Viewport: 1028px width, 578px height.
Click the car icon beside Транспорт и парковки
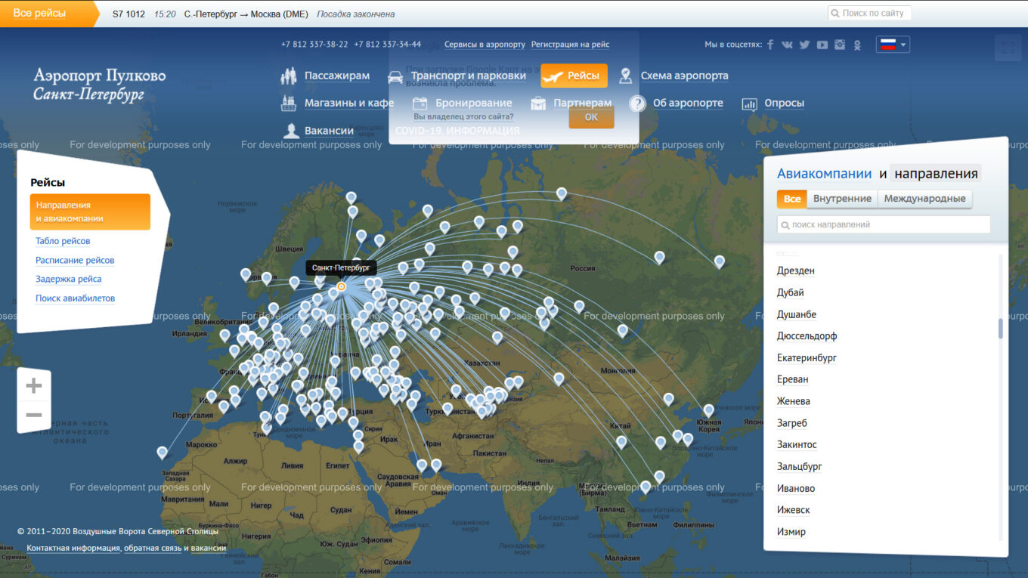(x=395, y=76)
